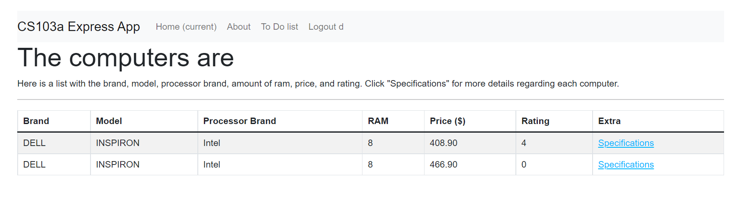The width and height of the screenshot is (743, 202).
Task: Select the rating cell showing 4
Action: coord(524,143)
